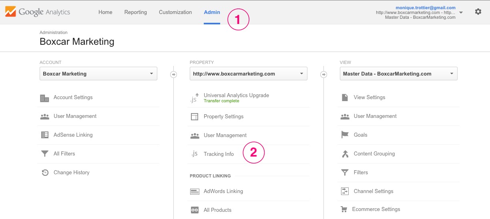Switch to the Reporting tab
The width and height of the screenshot is (490, 219).
point(135,12)
